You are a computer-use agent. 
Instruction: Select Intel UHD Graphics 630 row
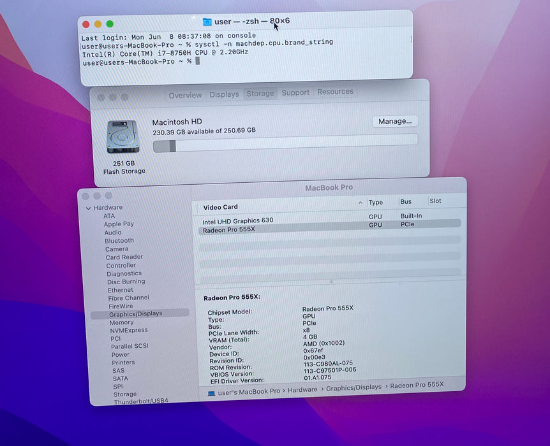pyautogui.click(x=330, y=219)
